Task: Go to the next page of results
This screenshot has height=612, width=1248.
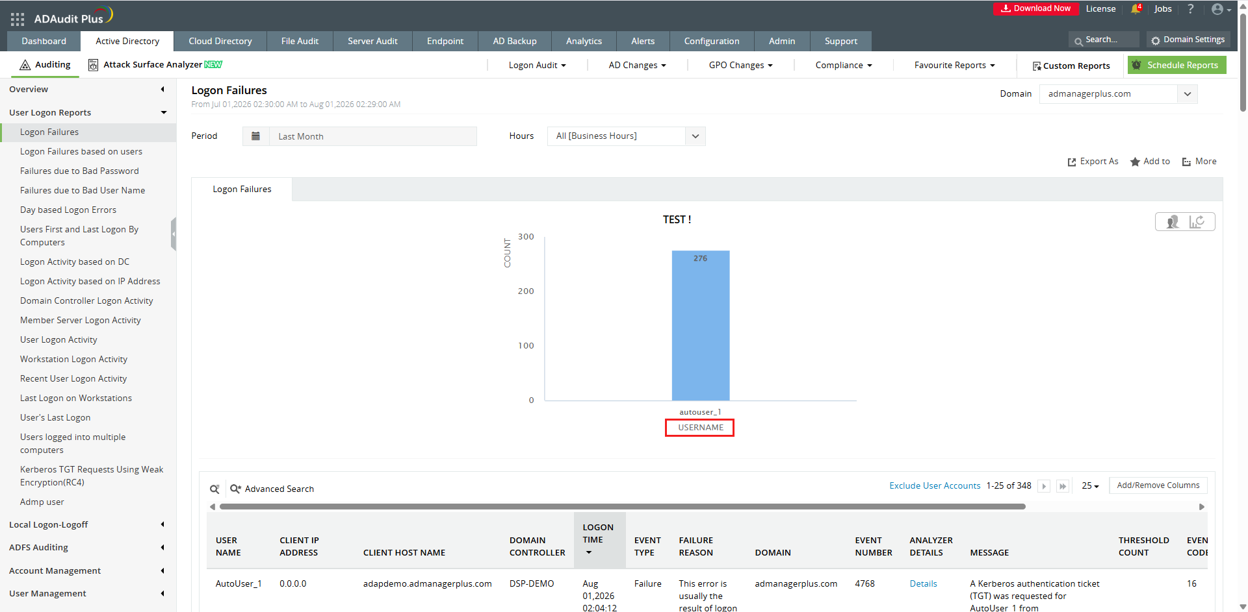Action: (1044, 486)
